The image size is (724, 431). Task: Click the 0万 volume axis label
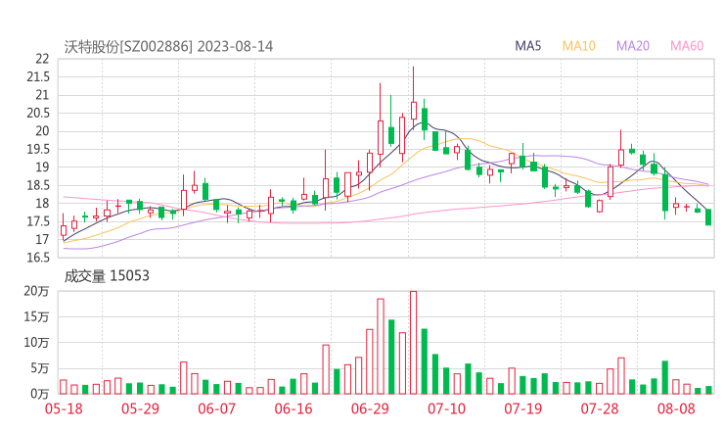(40, 394)
